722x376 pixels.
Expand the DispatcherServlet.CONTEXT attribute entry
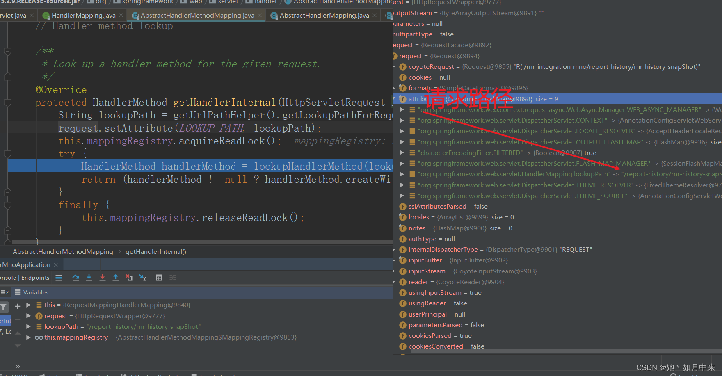402,120
